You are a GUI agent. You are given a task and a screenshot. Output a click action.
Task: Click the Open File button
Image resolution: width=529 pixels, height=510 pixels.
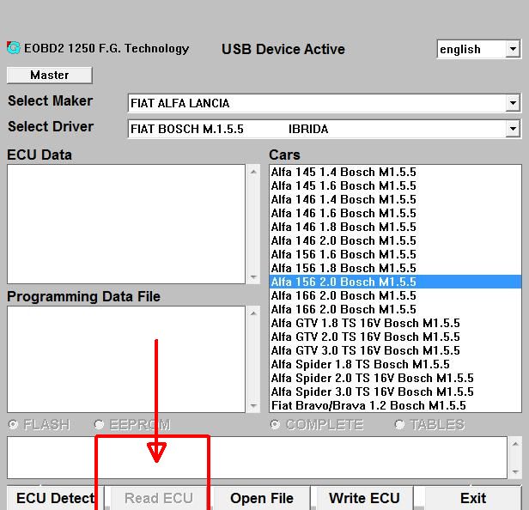(262, 498)
